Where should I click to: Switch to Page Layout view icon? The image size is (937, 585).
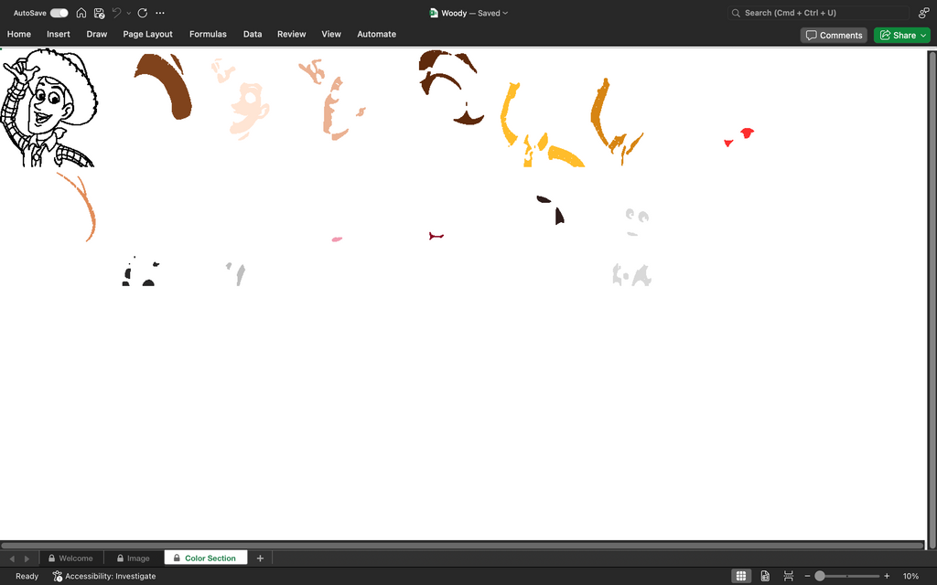[765, 576]
